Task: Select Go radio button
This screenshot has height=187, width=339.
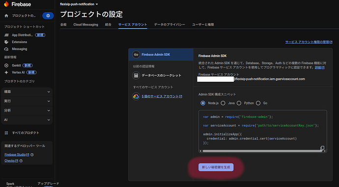Action: 258,103
